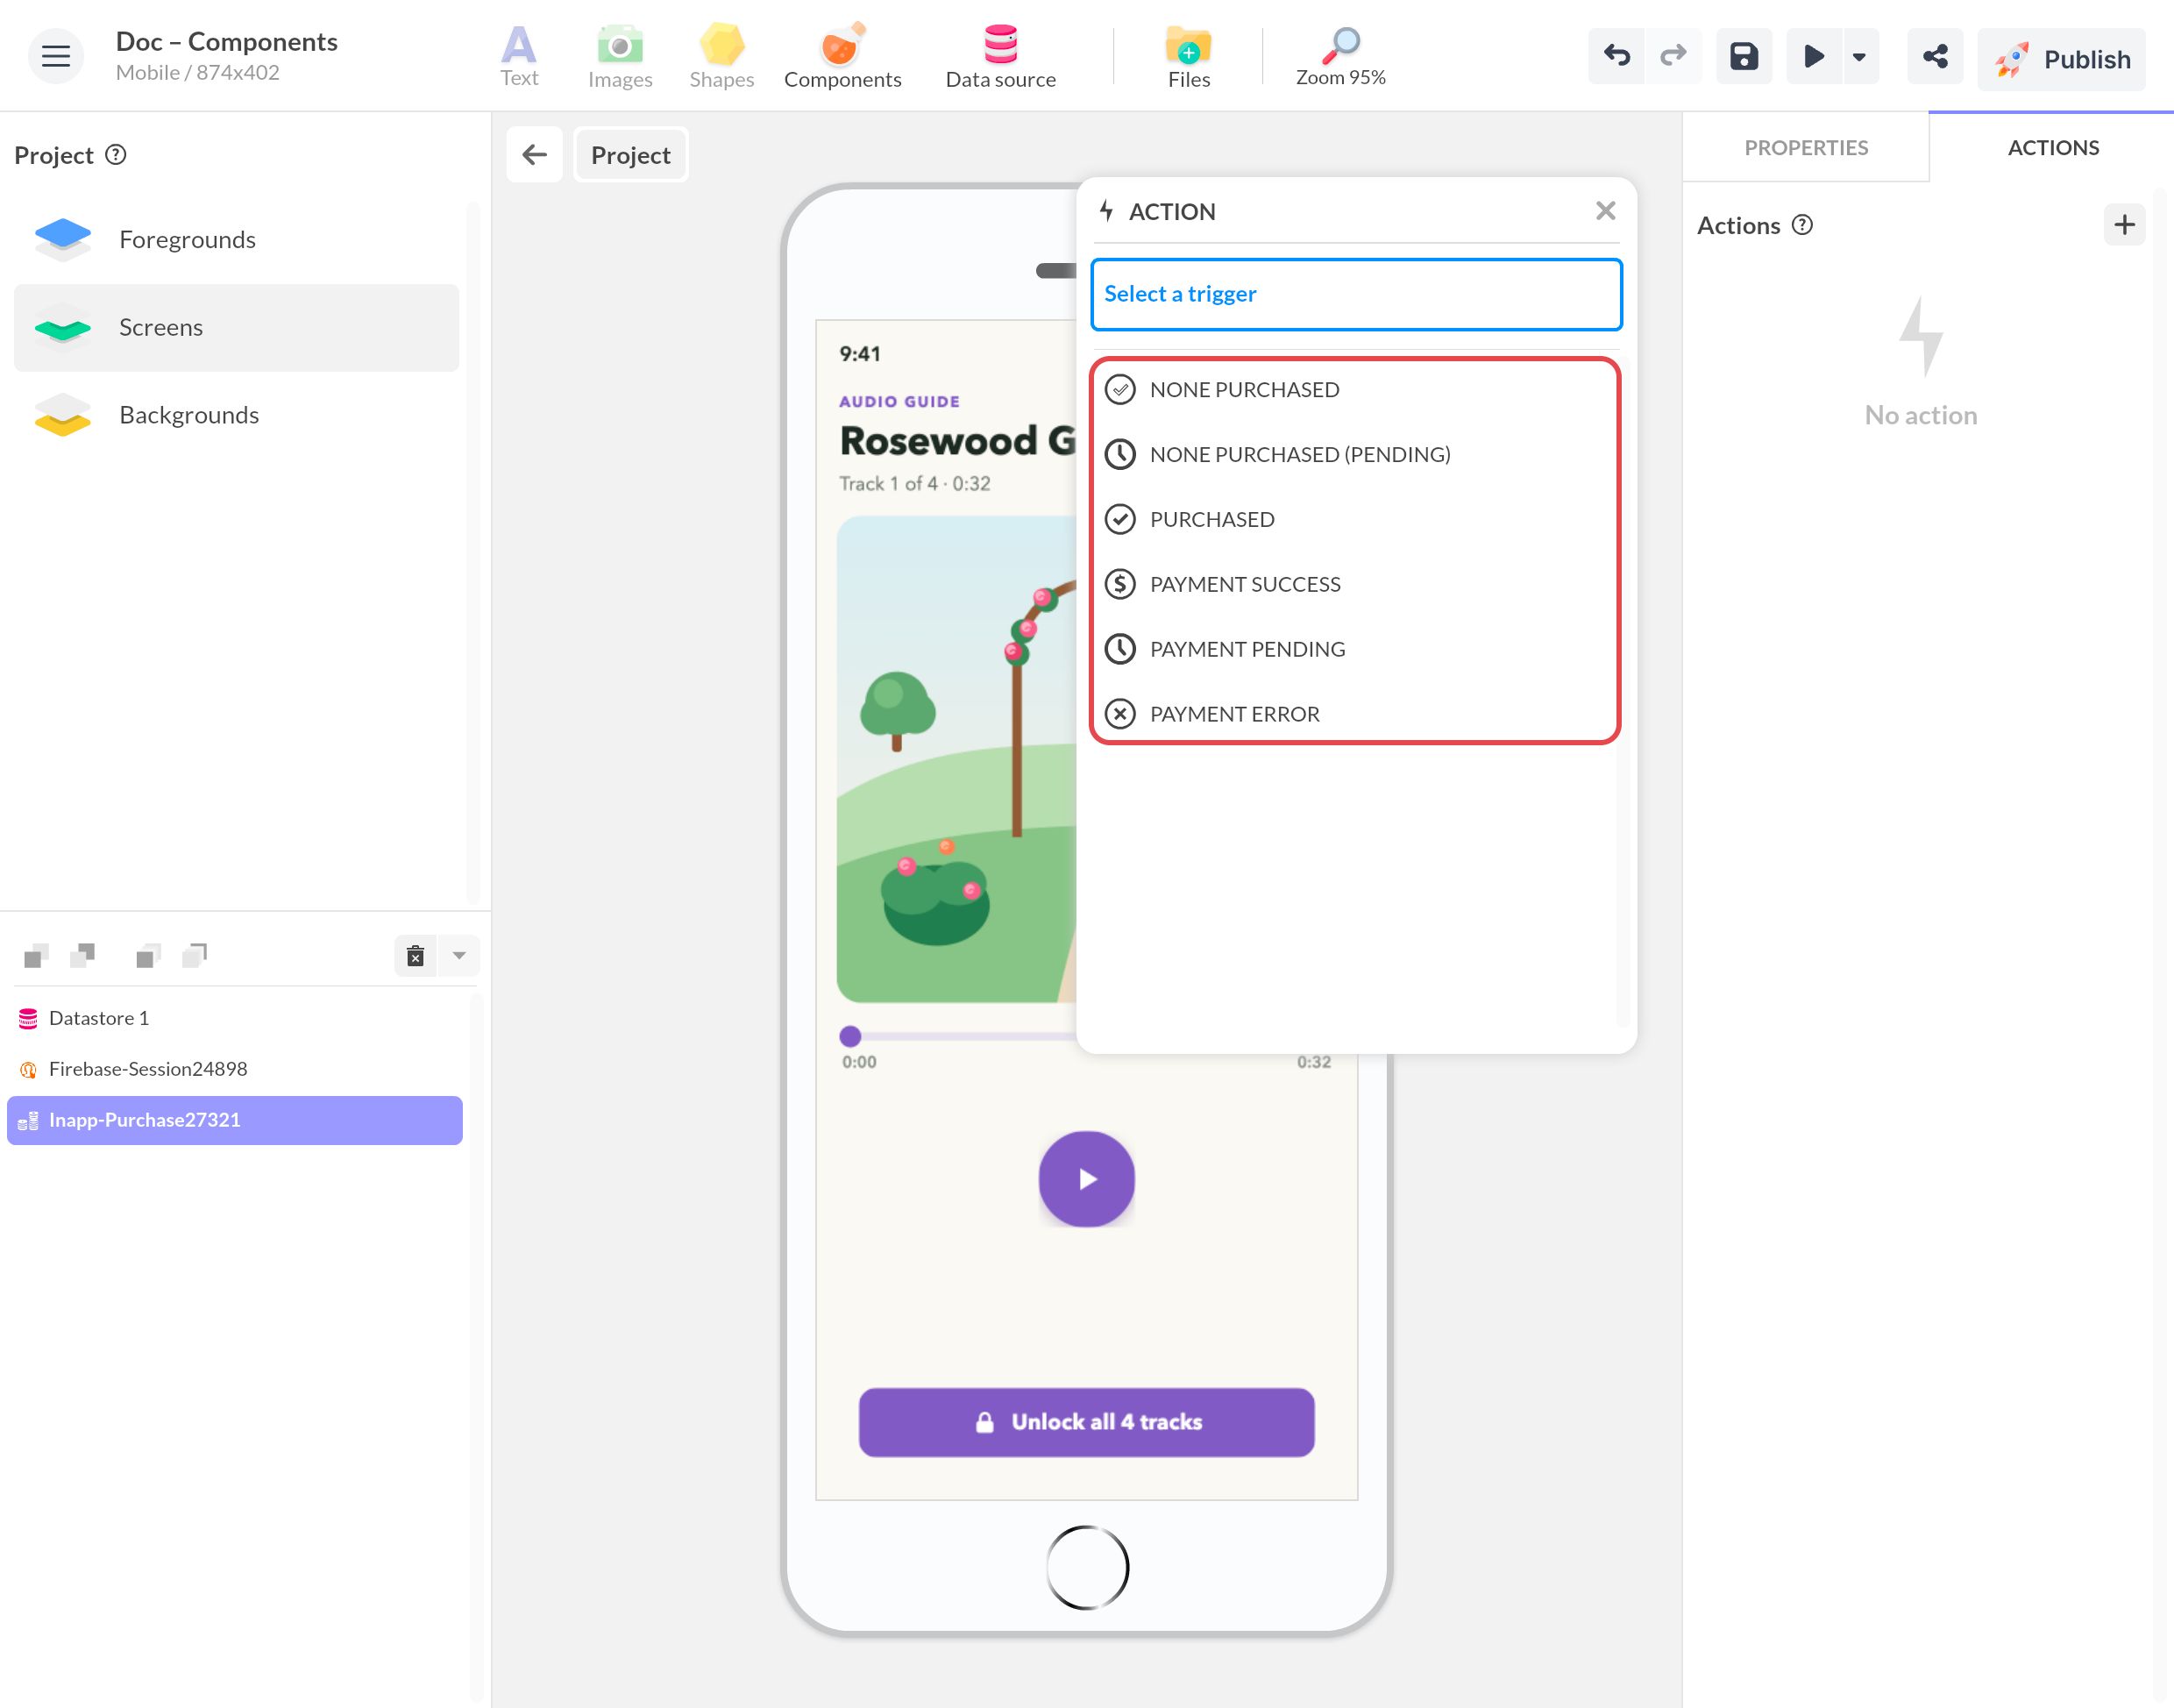Click the Zoom 95% magnifier

[x=1340, y=57]
